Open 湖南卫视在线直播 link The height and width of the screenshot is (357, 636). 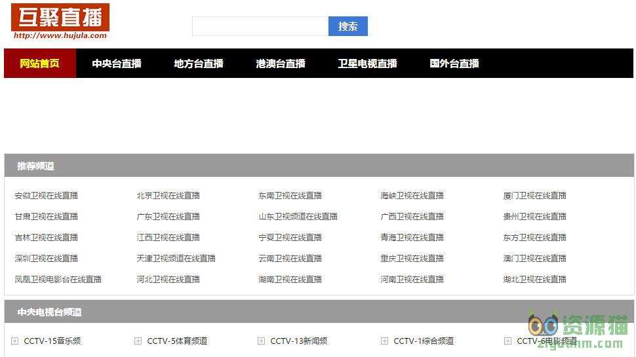290,280
